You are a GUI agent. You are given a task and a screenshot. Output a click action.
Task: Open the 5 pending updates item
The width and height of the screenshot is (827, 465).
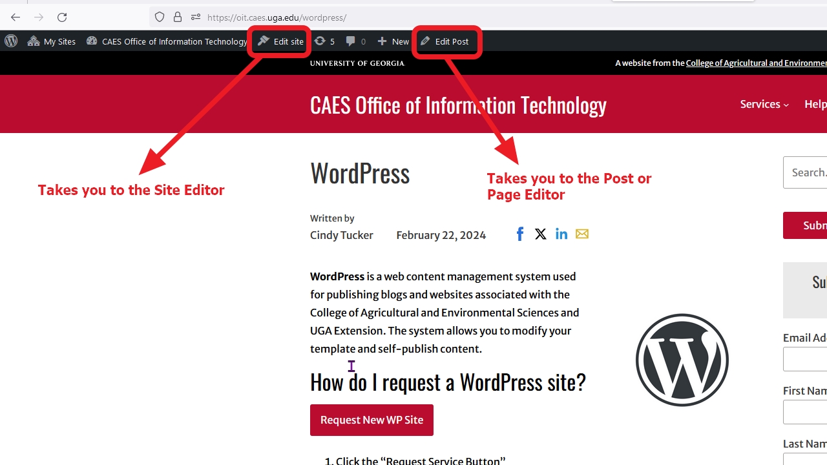pyautogui.click(x=324, y=41)
